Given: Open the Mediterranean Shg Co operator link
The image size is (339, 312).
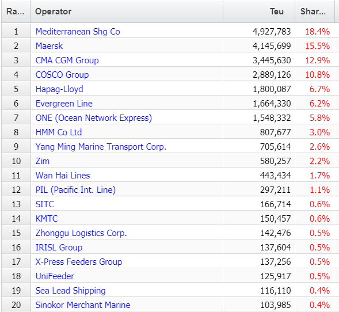Looking at the screenshot, I should click(78, 32).
